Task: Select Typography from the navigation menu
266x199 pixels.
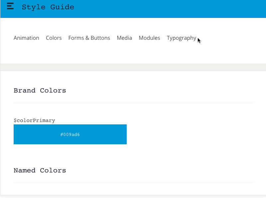Action: click(182, 38)
